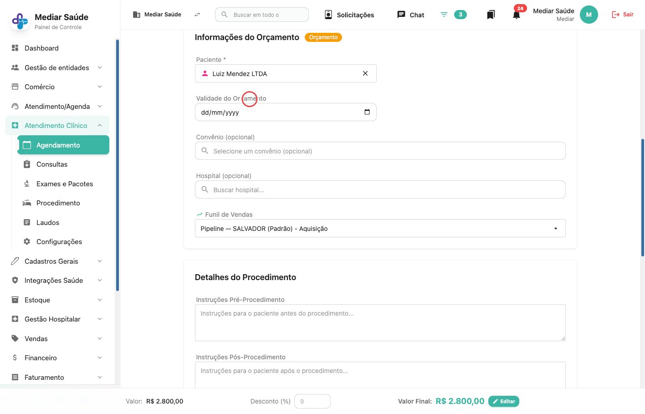This screenshot has width=645, height=414.
Task: Open the calendar date picker icon
Action: (x=367, y=112)
